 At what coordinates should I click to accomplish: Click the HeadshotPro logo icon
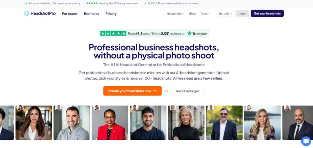[27, 13]
